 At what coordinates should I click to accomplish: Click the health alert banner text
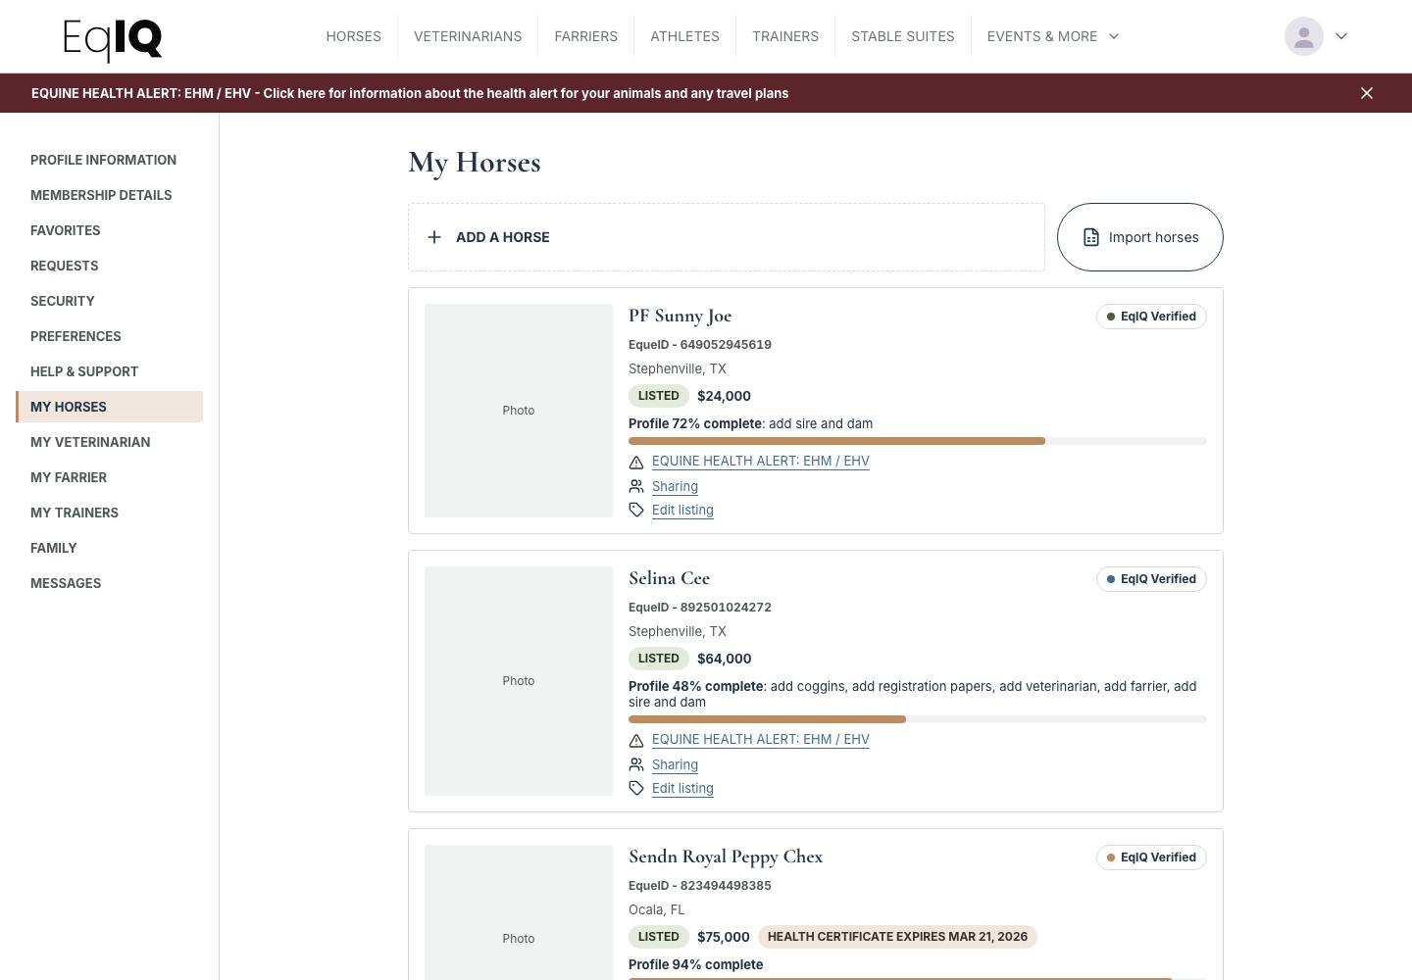(x=410, y=93)
